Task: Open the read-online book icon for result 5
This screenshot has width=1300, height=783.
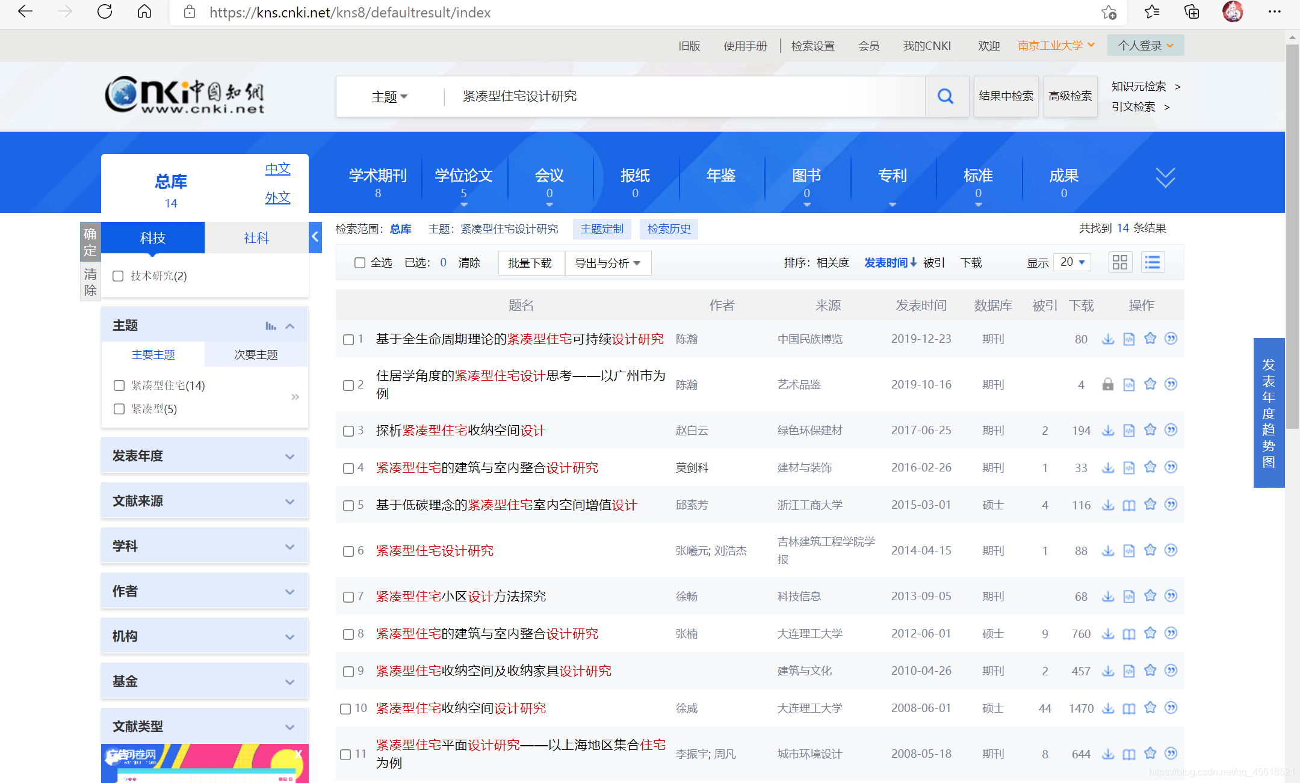Action: point(1128,505)
